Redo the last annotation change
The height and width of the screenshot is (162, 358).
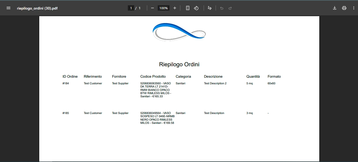click(230, 8)
